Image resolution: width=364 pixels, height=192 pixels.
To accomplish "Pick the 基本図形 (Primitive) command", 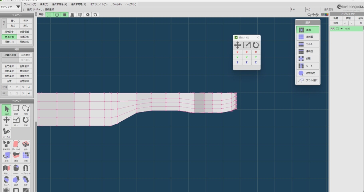I will [x=6, y=146].
